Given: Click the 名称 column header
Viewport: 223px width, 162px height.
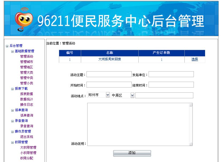Looking at the screenshot, I should tap(110, 53).
